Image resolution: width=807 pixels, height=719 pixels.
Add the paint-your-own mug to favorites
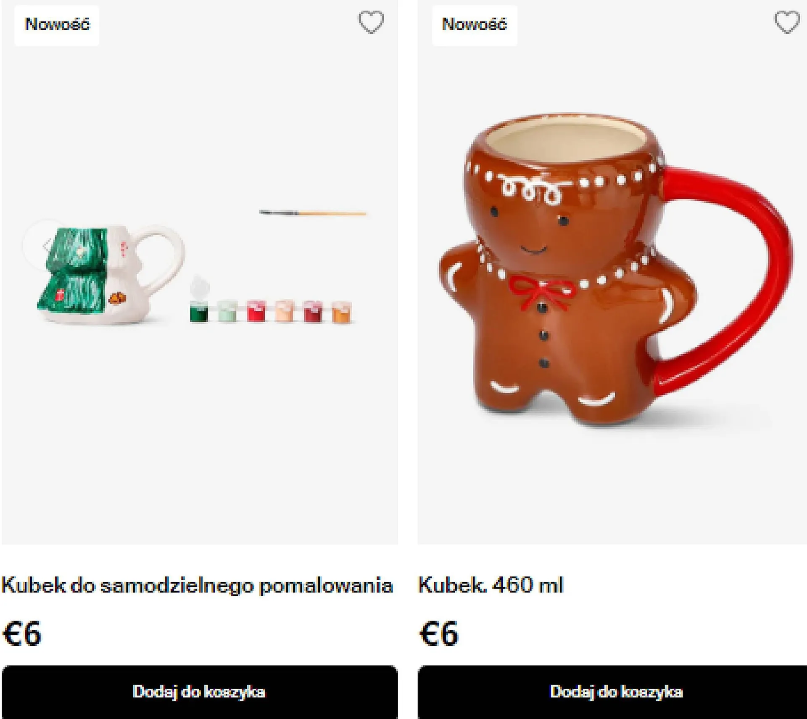point(371,22)
